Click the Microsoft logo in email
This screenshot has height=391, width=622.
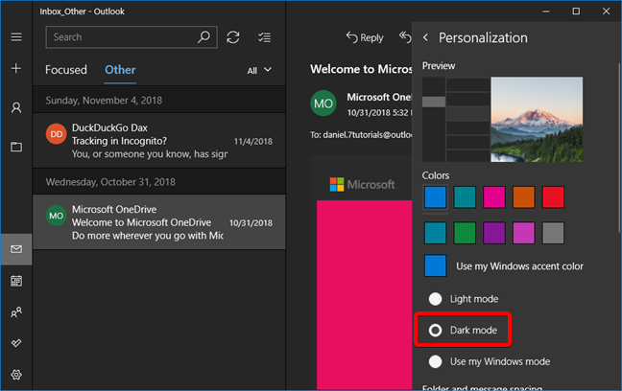(362, 184)
